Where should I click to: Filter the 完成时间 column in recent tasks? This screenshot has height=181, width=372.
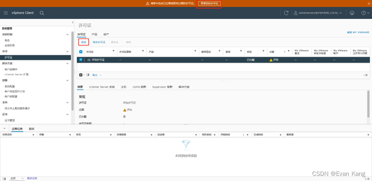point(281,135)
